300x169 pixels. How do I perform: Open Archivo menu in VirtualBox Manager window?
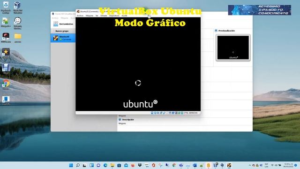tap(55, 18)
